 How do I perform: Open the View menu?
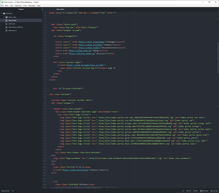[11, 5]
